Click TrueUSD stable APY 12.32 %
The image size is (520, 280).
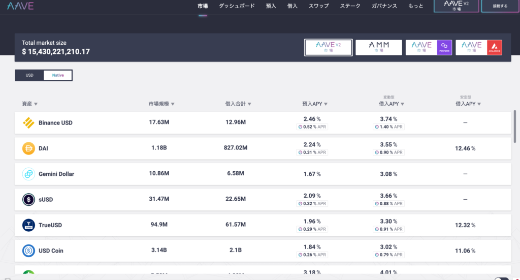[x=465, y=225]
